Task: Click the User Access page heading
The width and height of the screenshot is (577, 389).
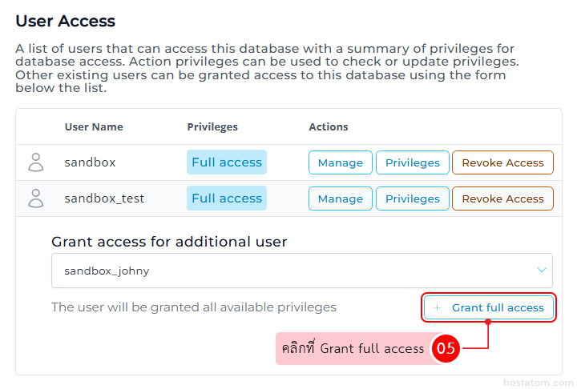Action: (x=66, y=22)
